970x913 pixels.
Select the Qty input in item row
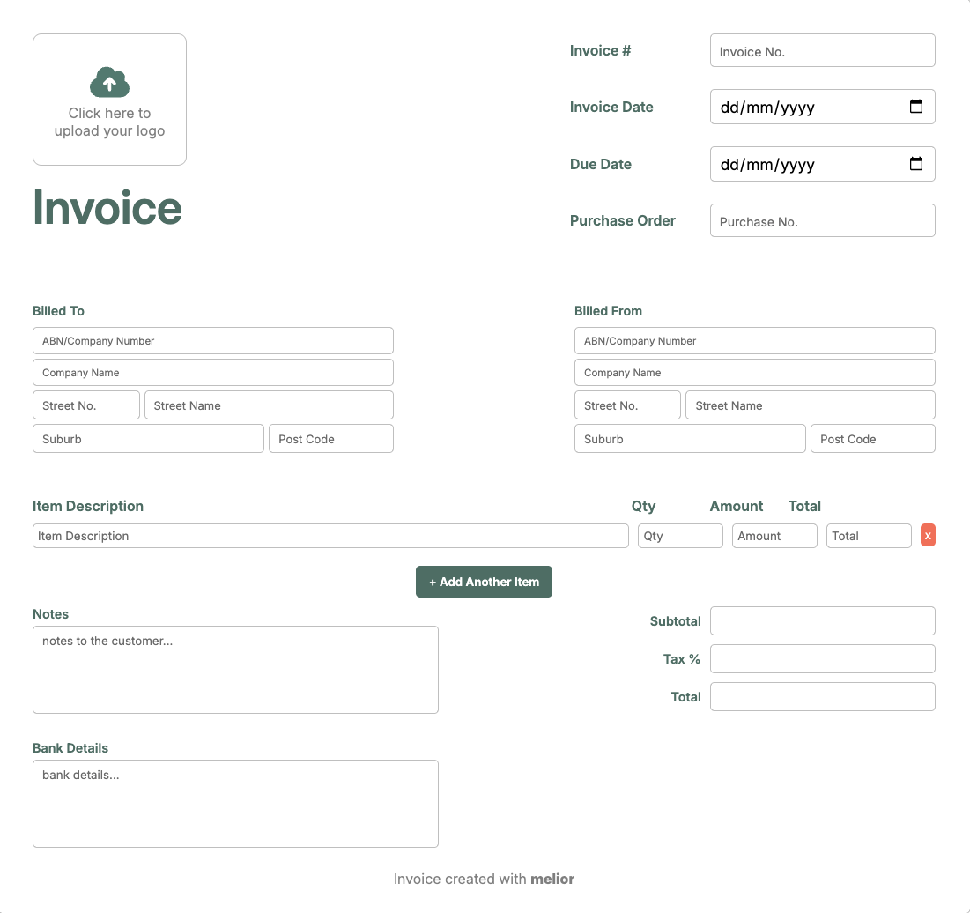[x=679, y=536]
